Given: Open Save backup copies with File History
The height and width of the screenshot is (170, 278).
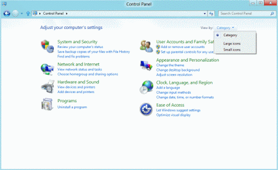Looking at the screenshot, I should click(94, 52).
